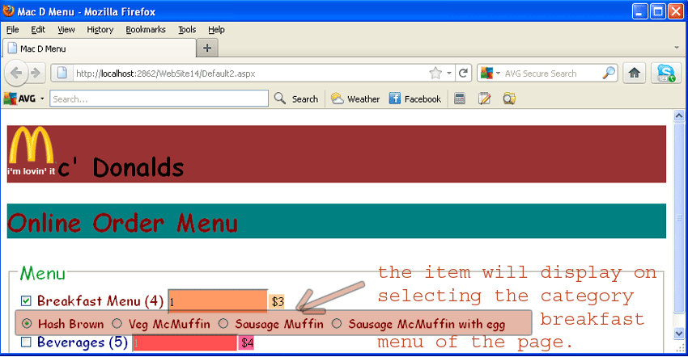The height and width of the screenshot is (357, 688).
Task: Click the vertical scrollbar thumb
Action: click(679, 217)
